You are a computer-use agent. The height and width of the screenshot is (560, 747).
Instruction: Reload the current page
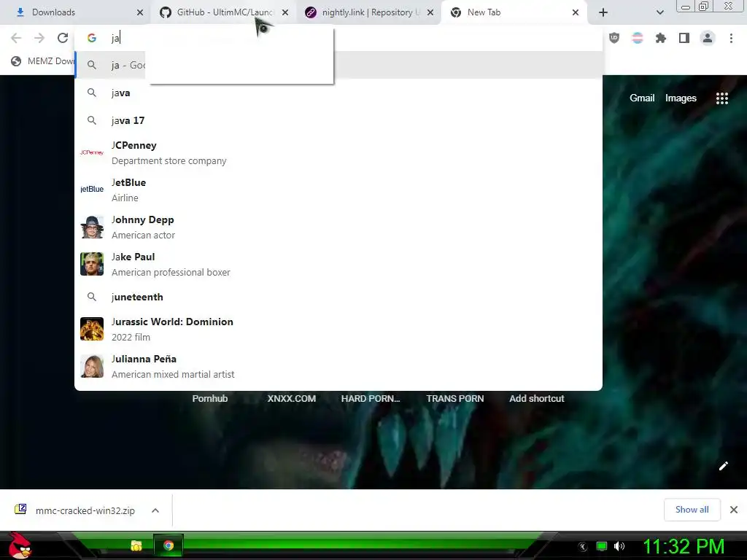click(x=63, y=38)
